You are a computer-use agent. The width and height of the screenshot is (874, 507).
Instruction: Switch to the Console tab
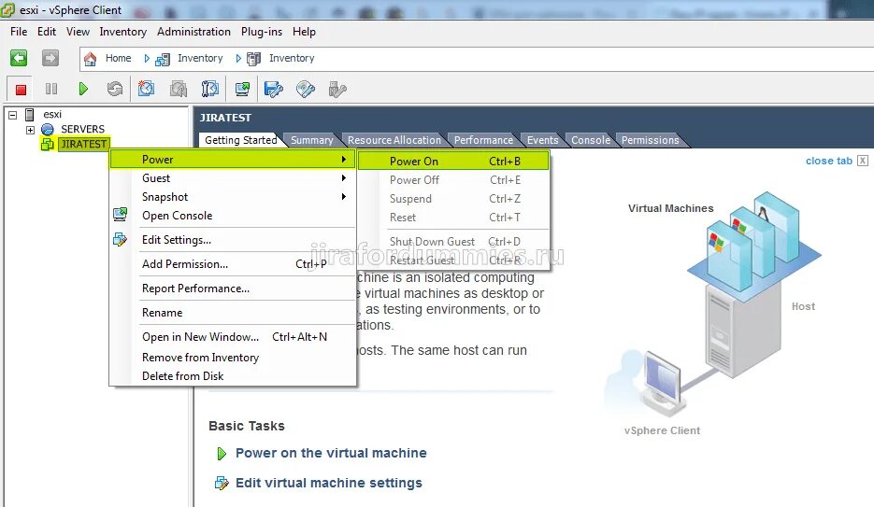click(590, 140)
